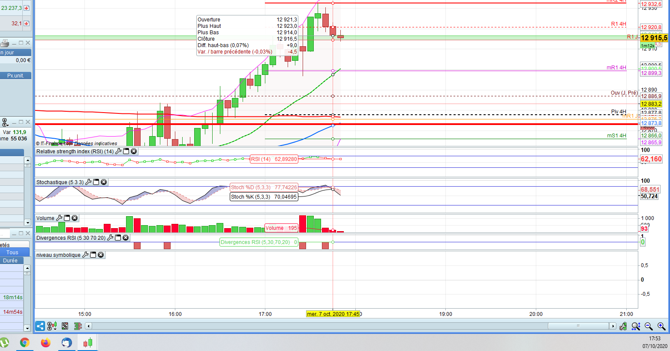Maximize the Divergences RSI panel
This screenshot has width=670, height=351.
pyautogui.click(x=118, y=238)
